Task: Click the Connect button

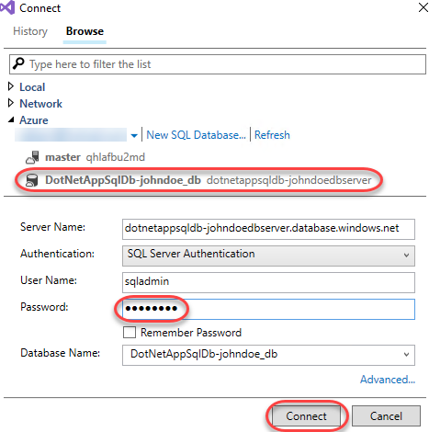Action: click(x=307, y=415)
